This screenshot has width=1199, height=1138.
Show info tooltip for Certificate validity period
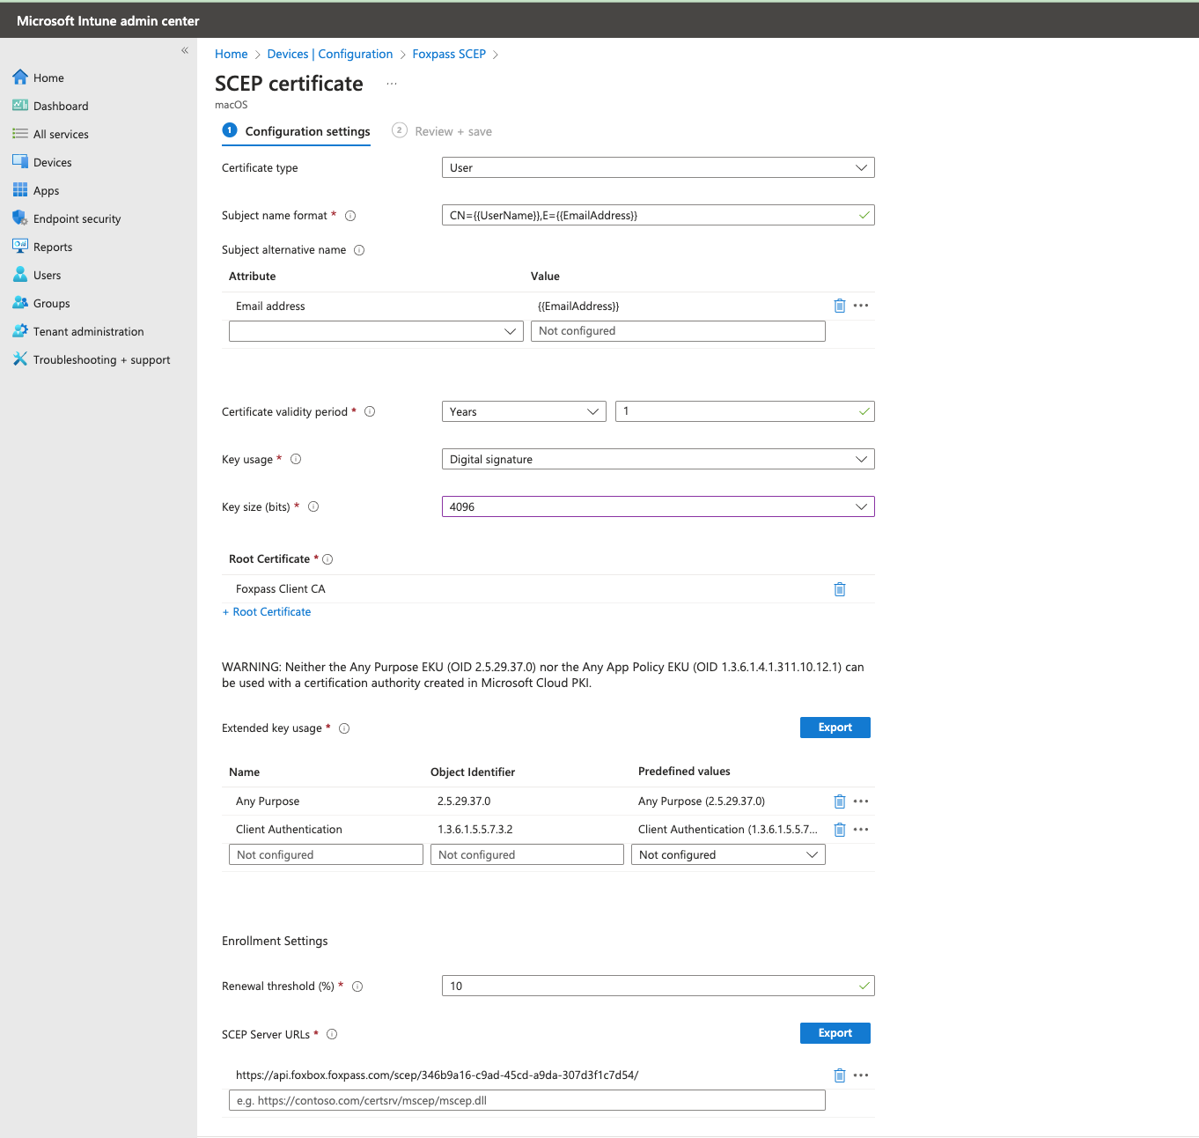[x=370, y=411]
